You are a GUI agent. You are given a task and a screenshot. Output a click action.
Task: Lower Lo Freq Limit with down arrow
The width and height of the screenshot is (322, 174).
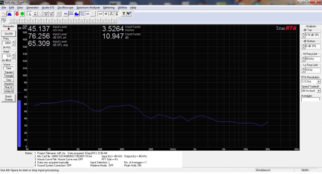[303, 71]
